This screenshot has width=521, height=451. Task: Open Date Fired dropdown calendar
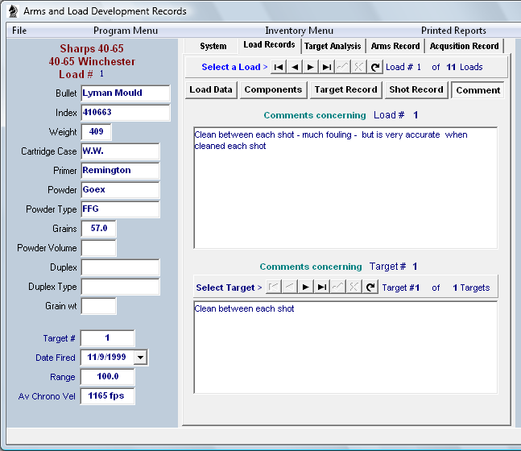(141, 358)
